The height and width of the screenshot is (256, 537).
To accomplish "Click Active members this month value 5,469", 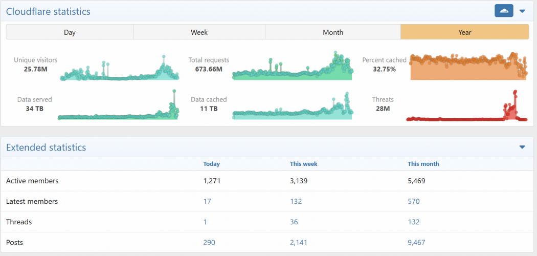I will coord(416,181).
